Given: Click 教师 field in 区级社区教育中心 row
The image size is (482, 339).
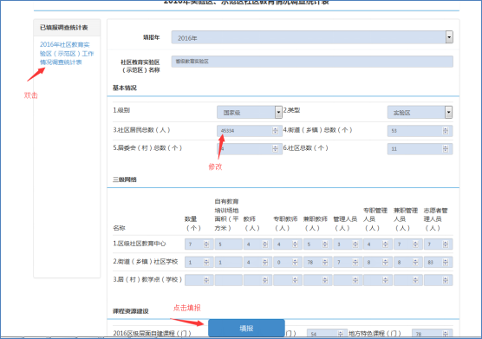Looking at the screenshot, I should [x=257, y=244].
